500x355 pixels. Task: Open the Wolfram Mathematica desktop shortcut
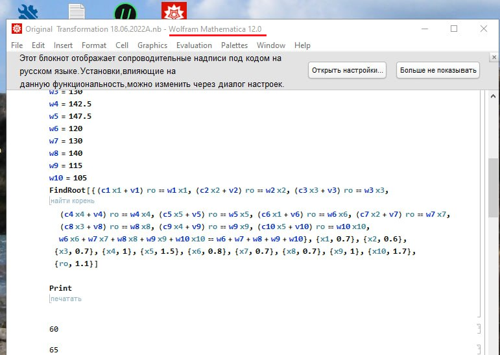click(174, 11)
